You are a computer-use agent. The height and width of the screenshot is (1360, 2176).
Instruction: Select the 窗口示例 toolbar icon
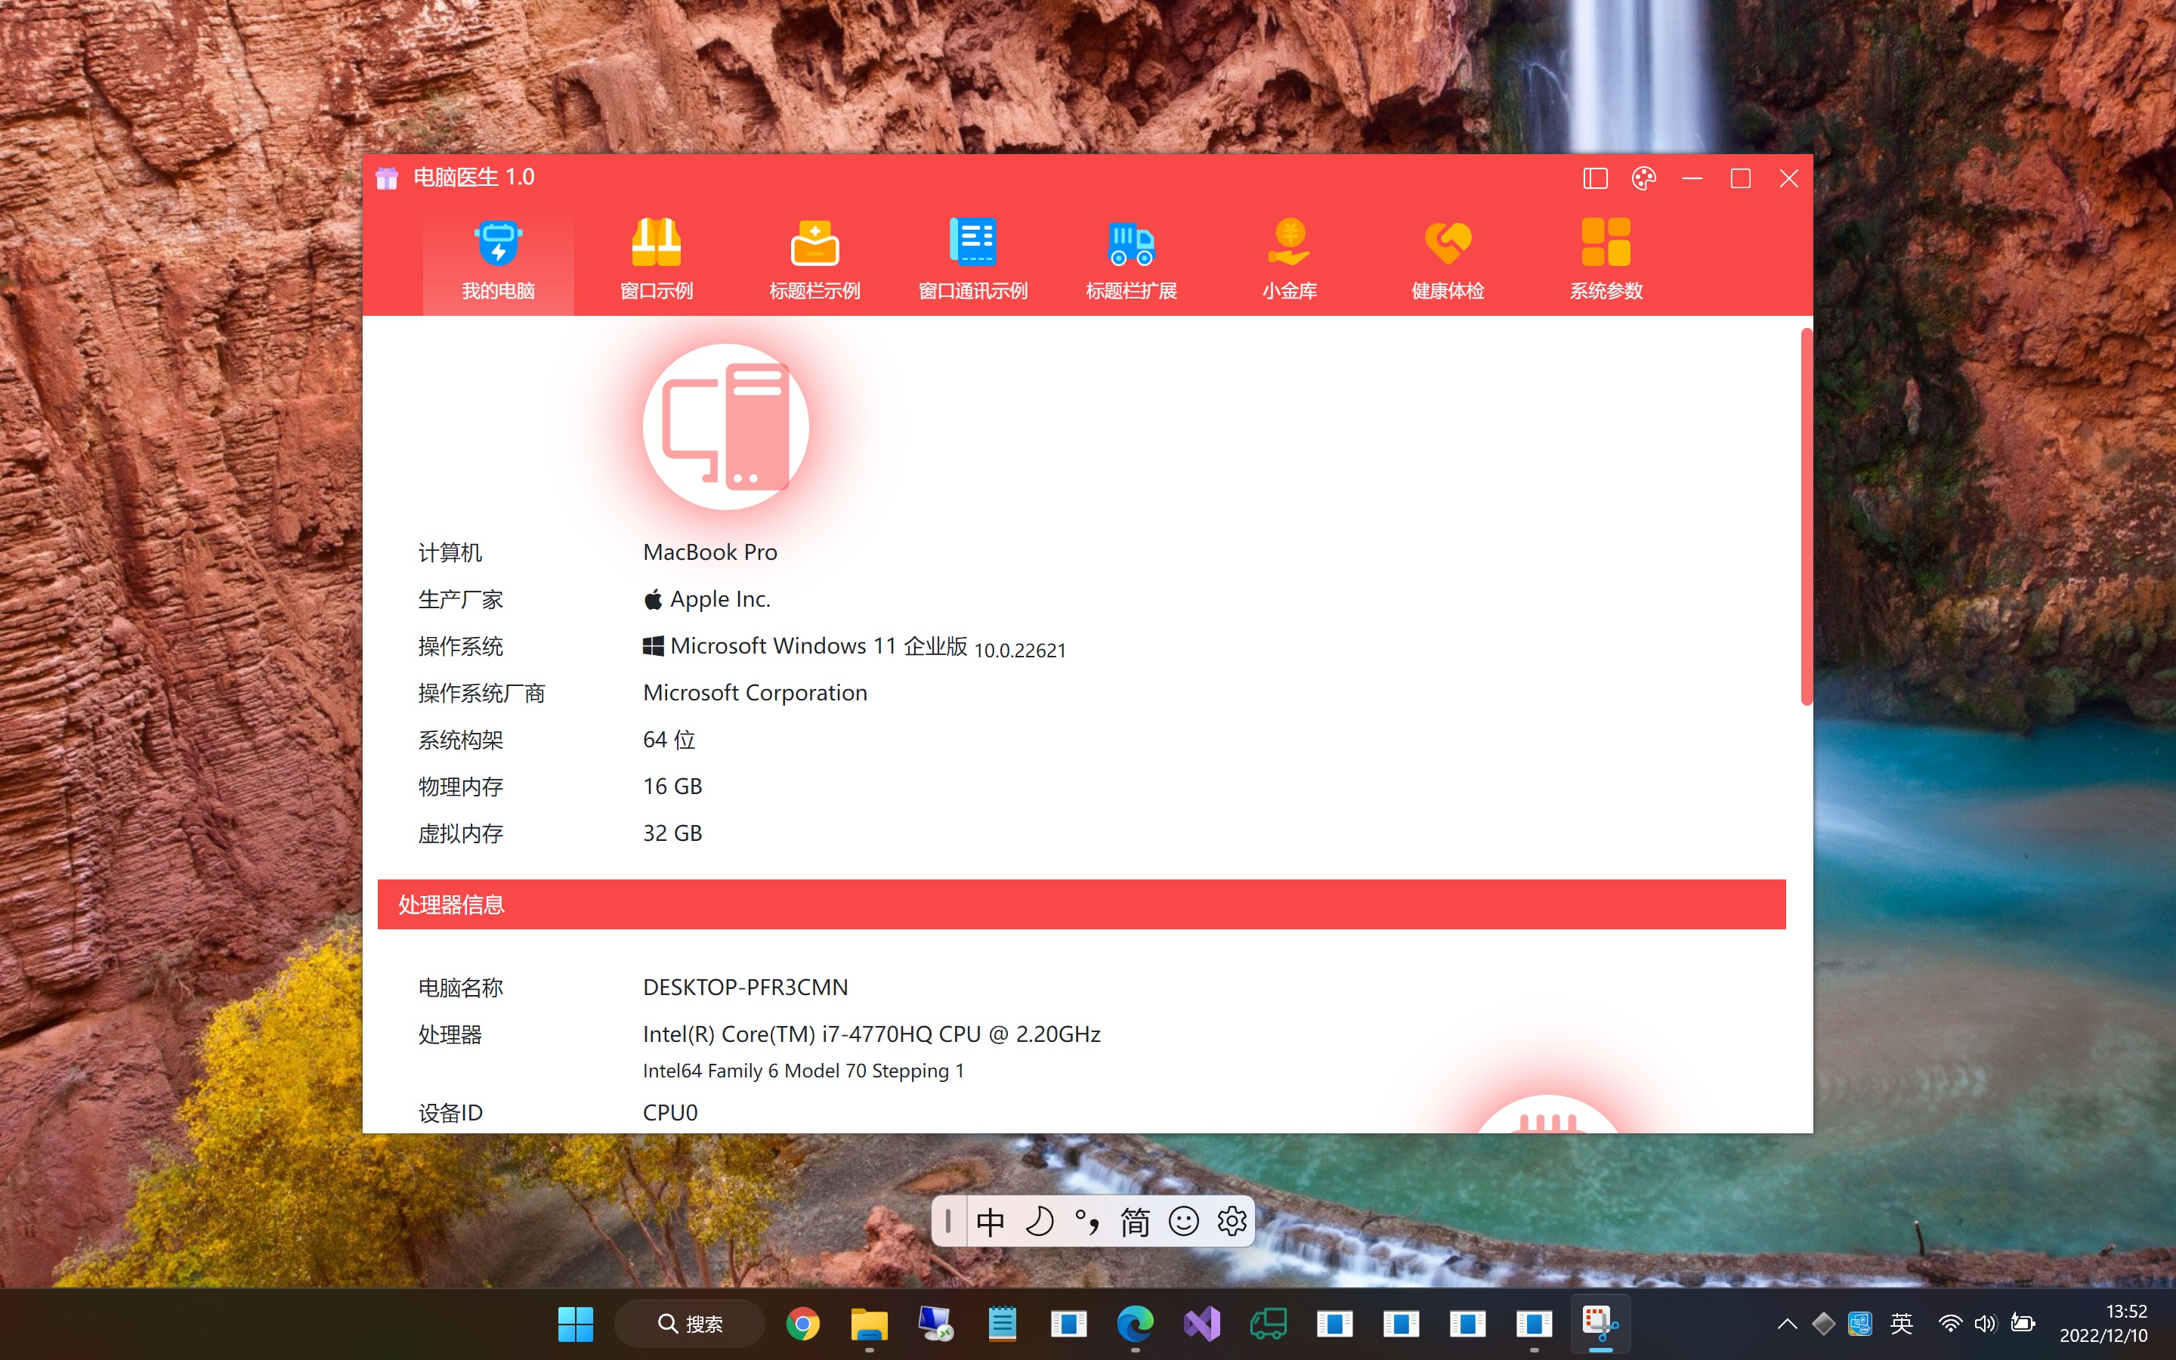click(x=657, y=243)
